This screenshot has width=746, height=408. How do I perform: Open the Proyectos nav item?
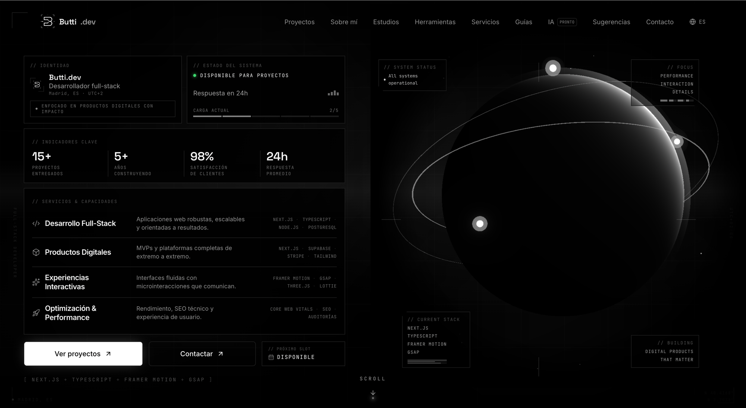300,22
